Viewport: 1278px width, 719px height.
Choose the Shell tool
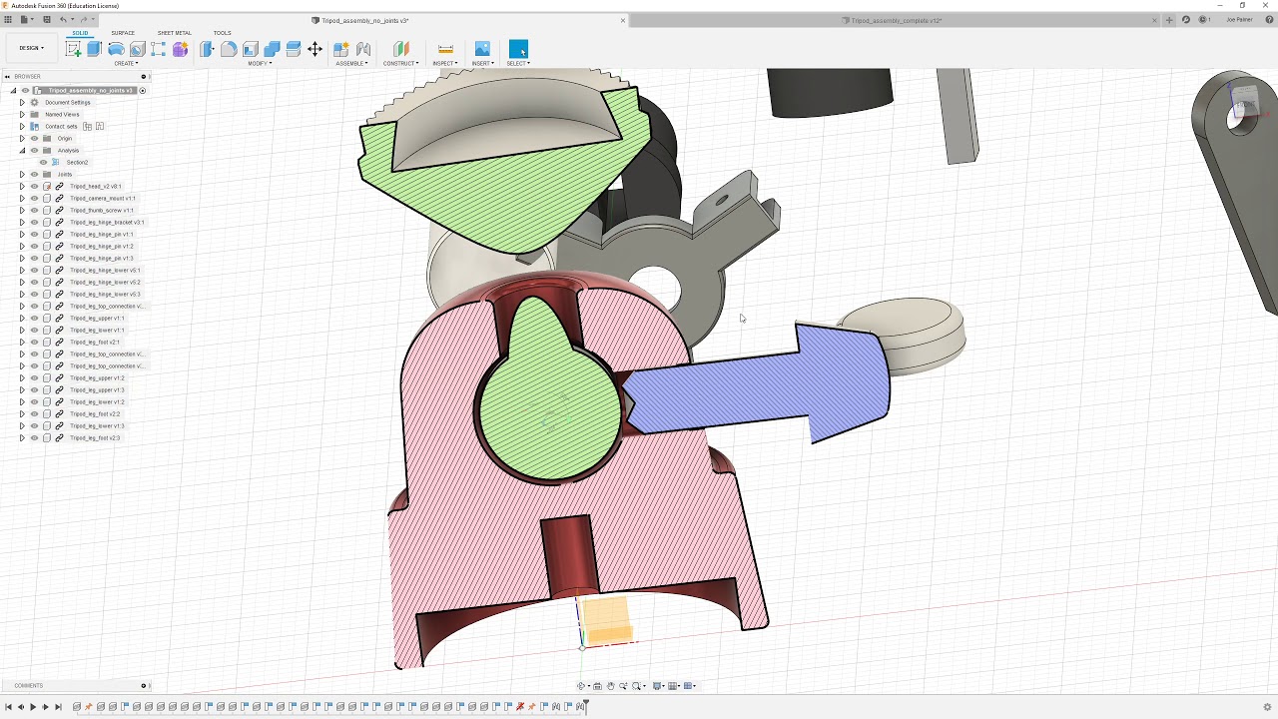pos(251,49)
